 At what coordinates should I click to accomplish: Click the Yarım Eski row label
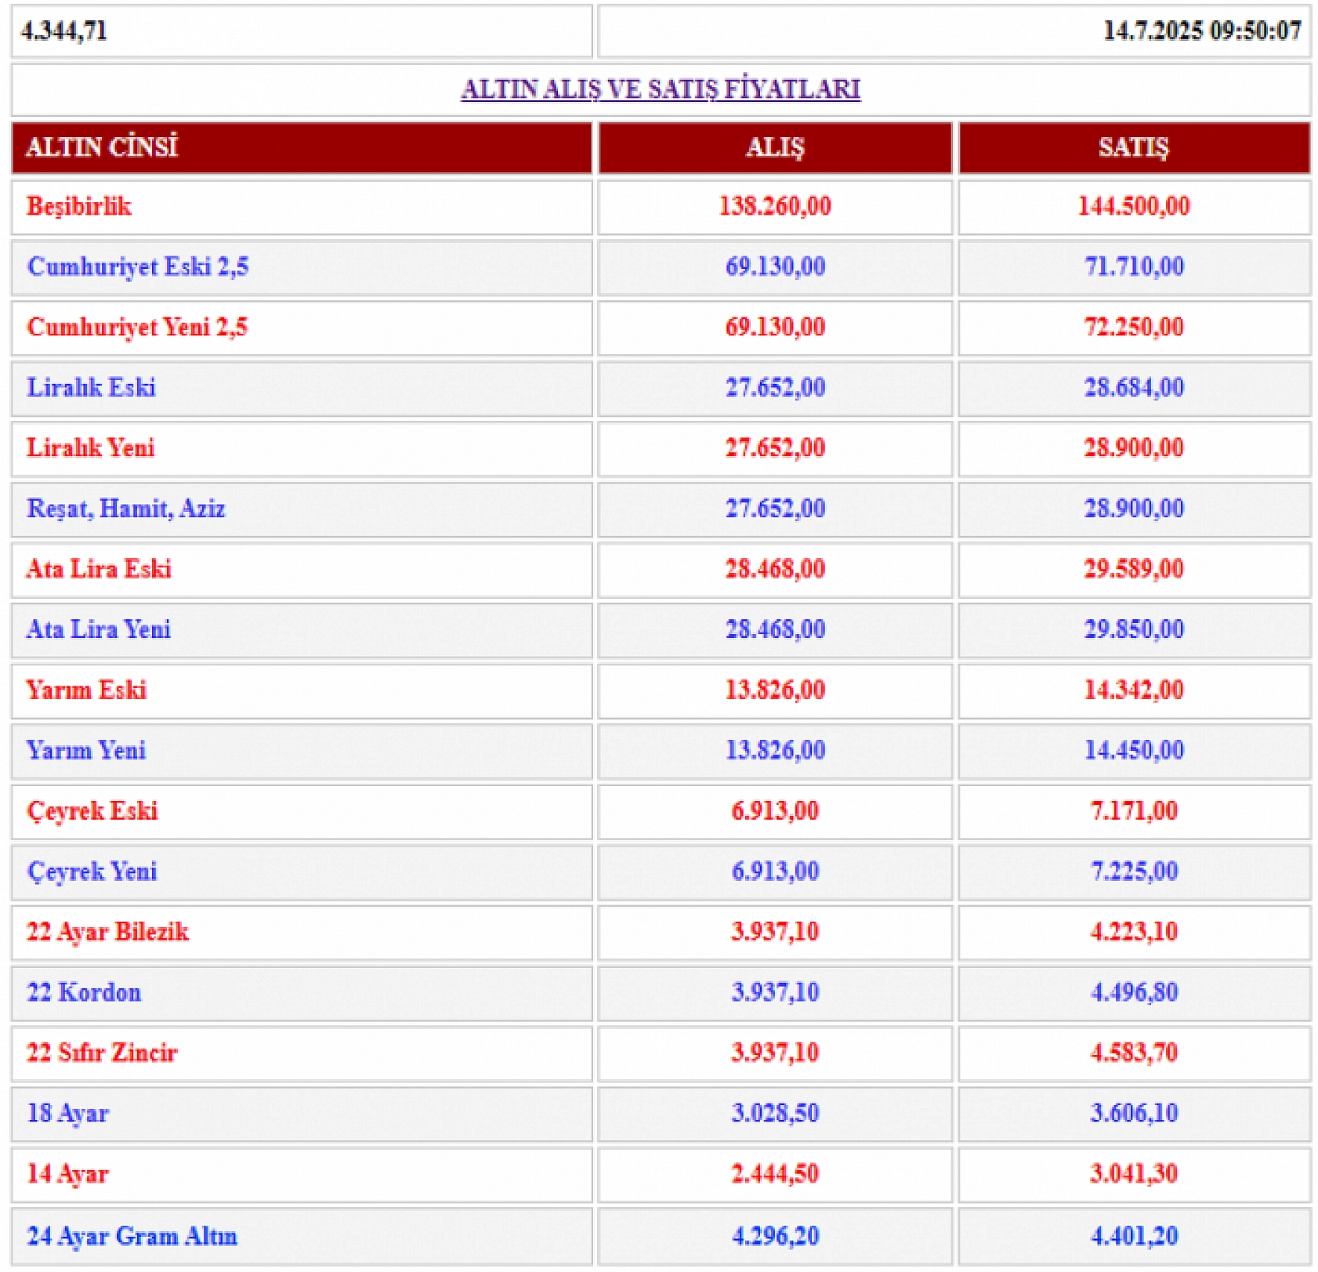coord(86,690)
